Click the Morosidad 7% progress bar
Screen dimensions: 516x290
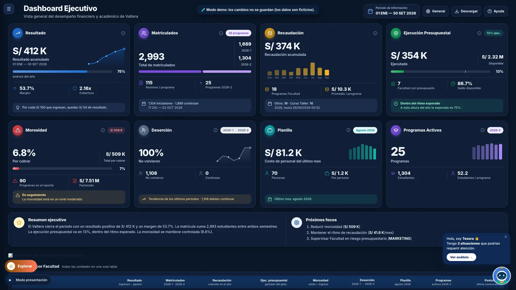(x=63, y=169)
